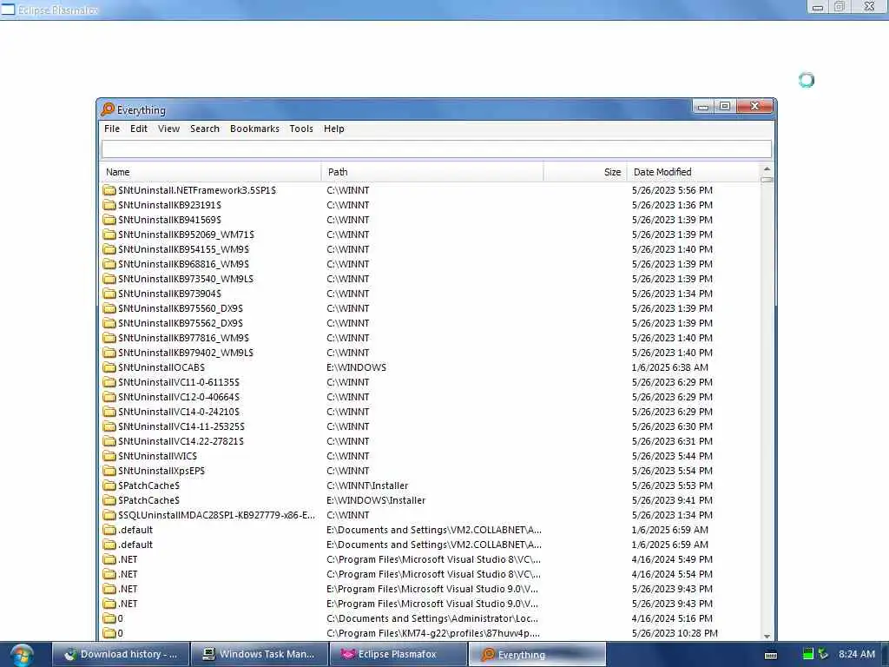Sort results by Size column header
The height and width of the screenshot is (667, 889).
pyautogui.click(x=584, y=172)
